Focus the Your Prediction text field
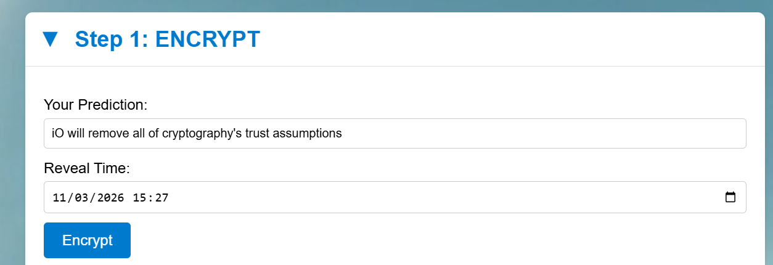The width and height of the screenshot is (773, 265). tap(395, 133)
